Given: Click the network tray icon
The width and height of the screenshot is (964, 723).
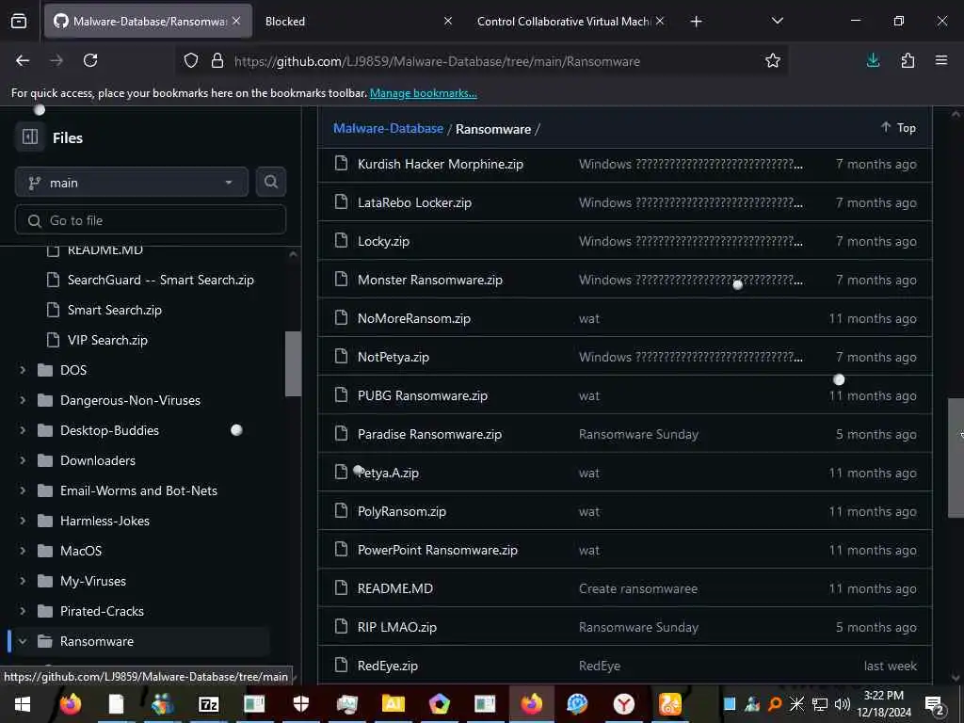Looking at the screenshot, I should click(820, 704).
